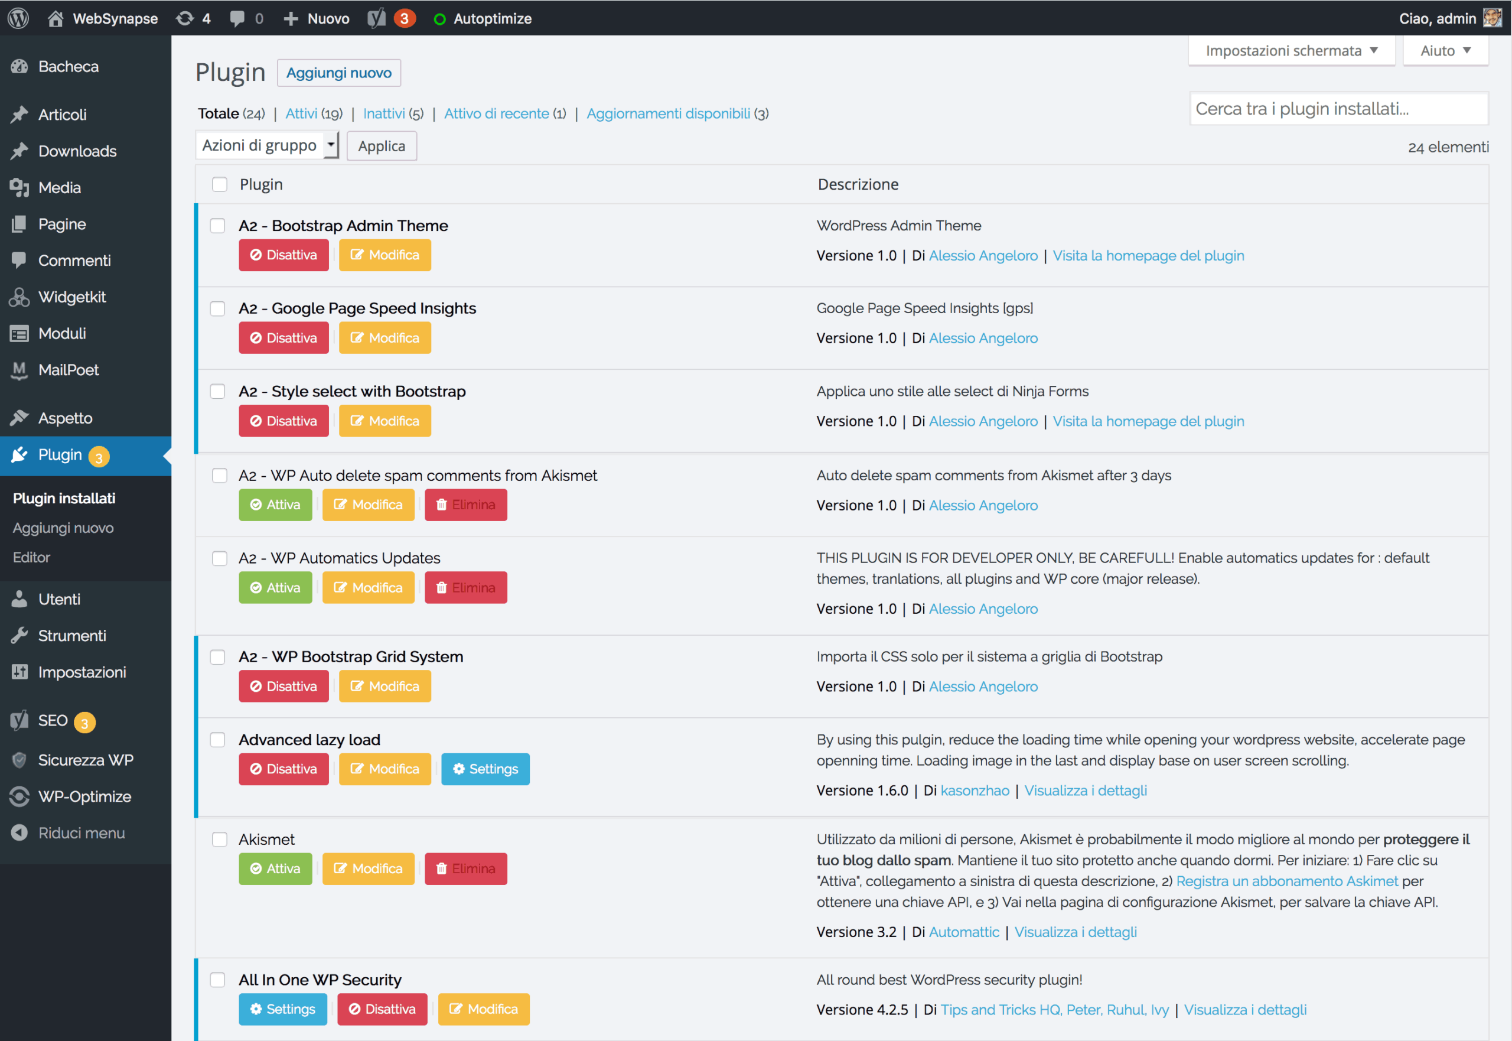
Task: Click the Impostazioni settings icon
Action: 19,672
